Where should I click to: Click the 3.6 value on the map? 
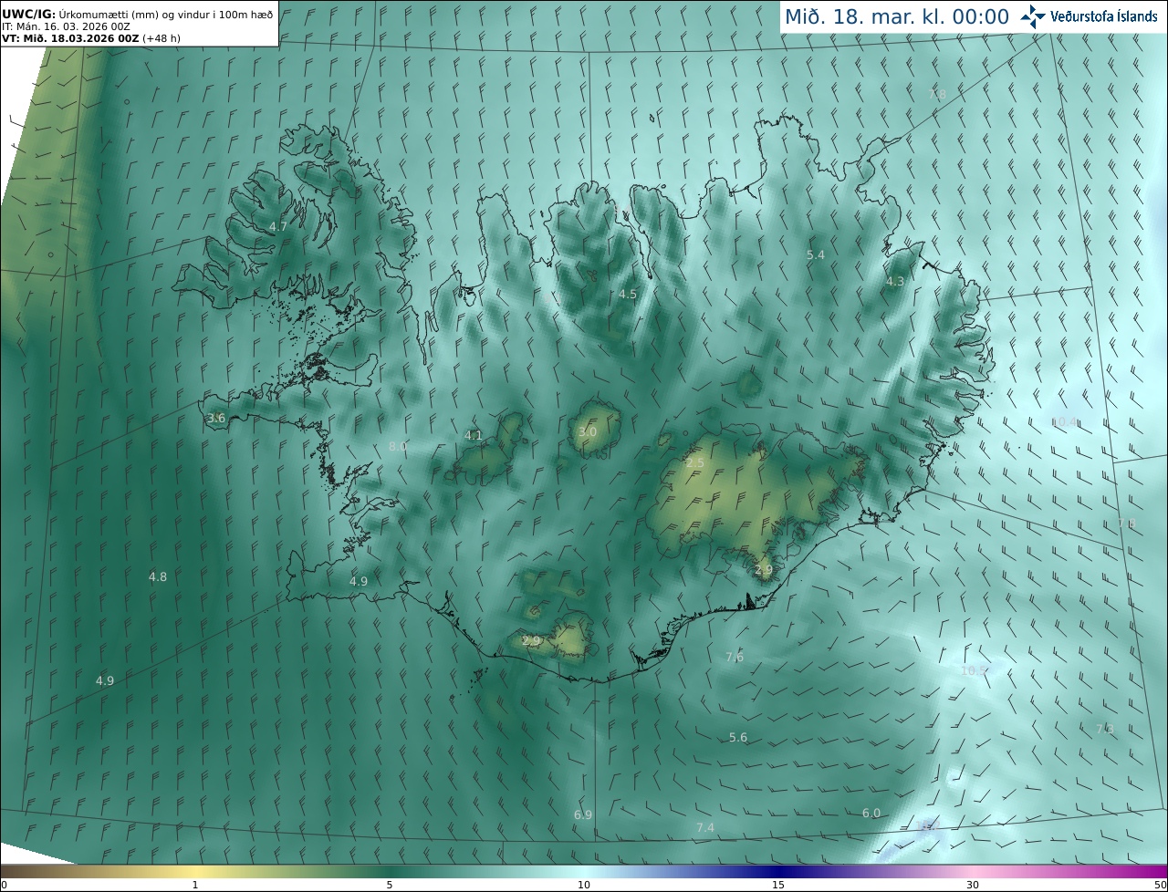click(216, 418)
